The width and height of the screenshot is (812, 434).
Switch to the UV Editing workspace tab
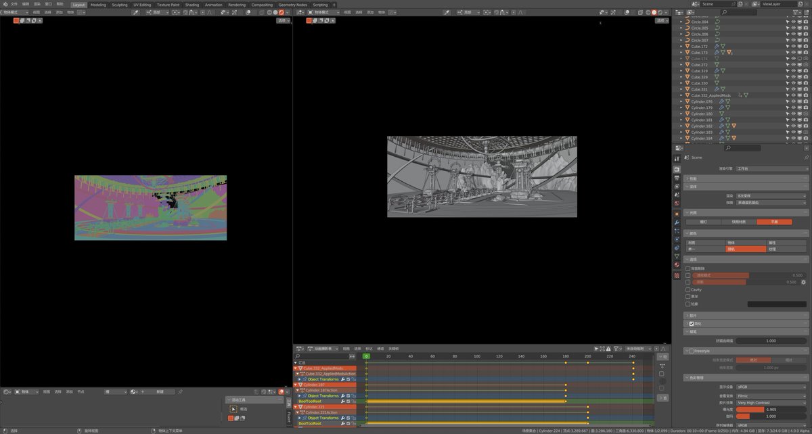[x=142, y=4]
